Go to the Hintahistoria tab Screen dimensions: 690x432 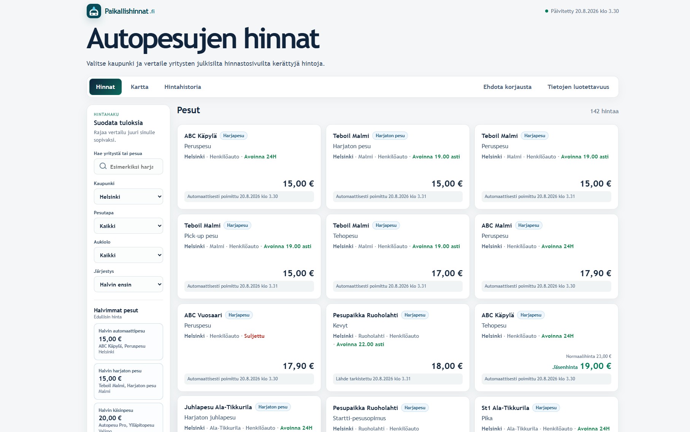183,87
